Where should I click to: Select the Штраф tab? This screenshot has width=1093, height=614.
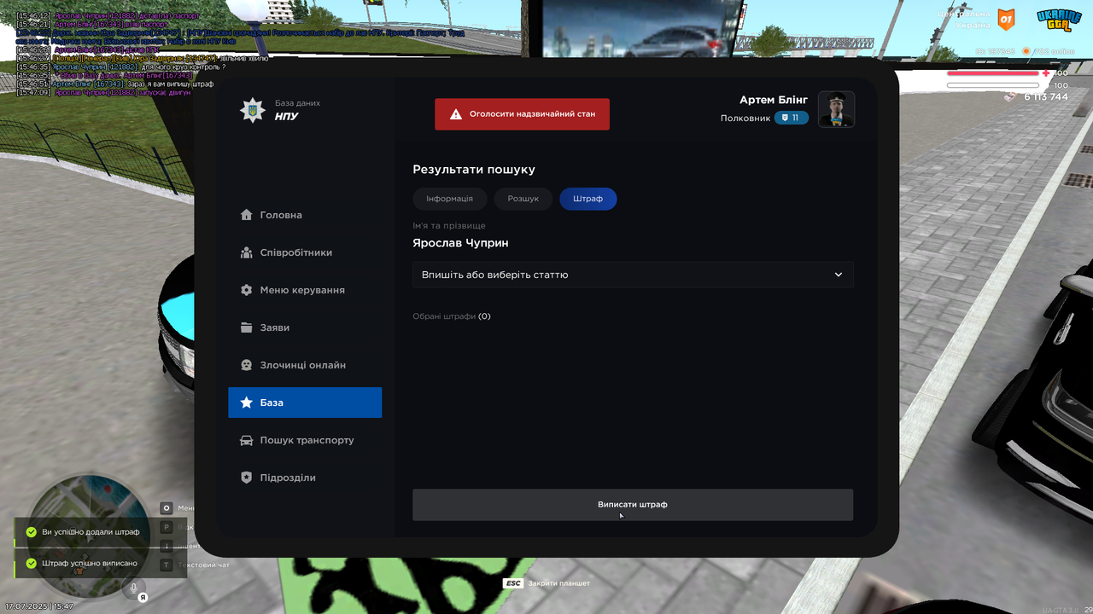pos(588,199)
